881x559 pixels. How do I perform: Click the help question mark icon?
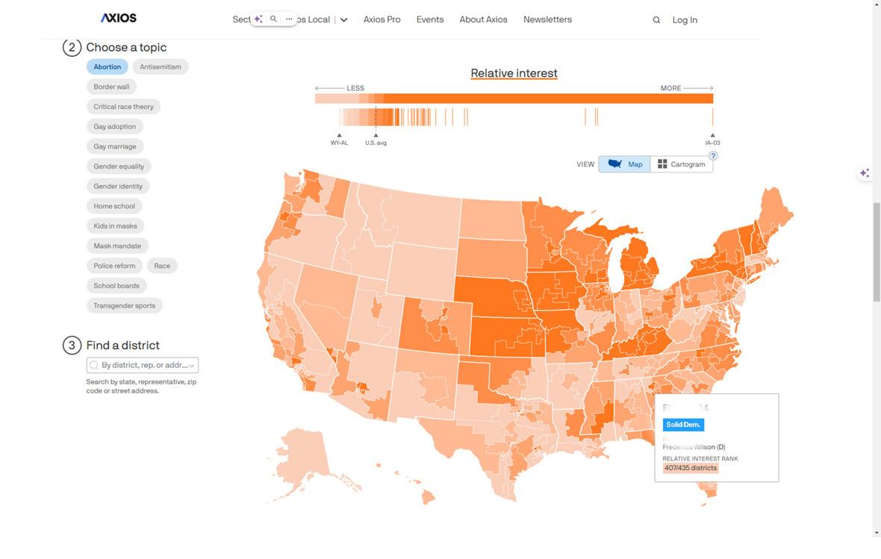(713, 156)
